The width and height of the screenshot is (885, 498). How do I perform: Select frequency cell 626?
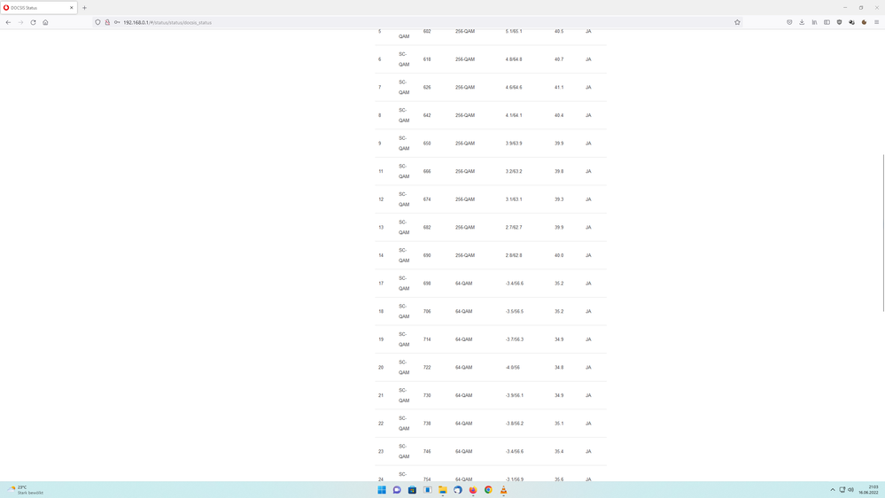(427, 88)
